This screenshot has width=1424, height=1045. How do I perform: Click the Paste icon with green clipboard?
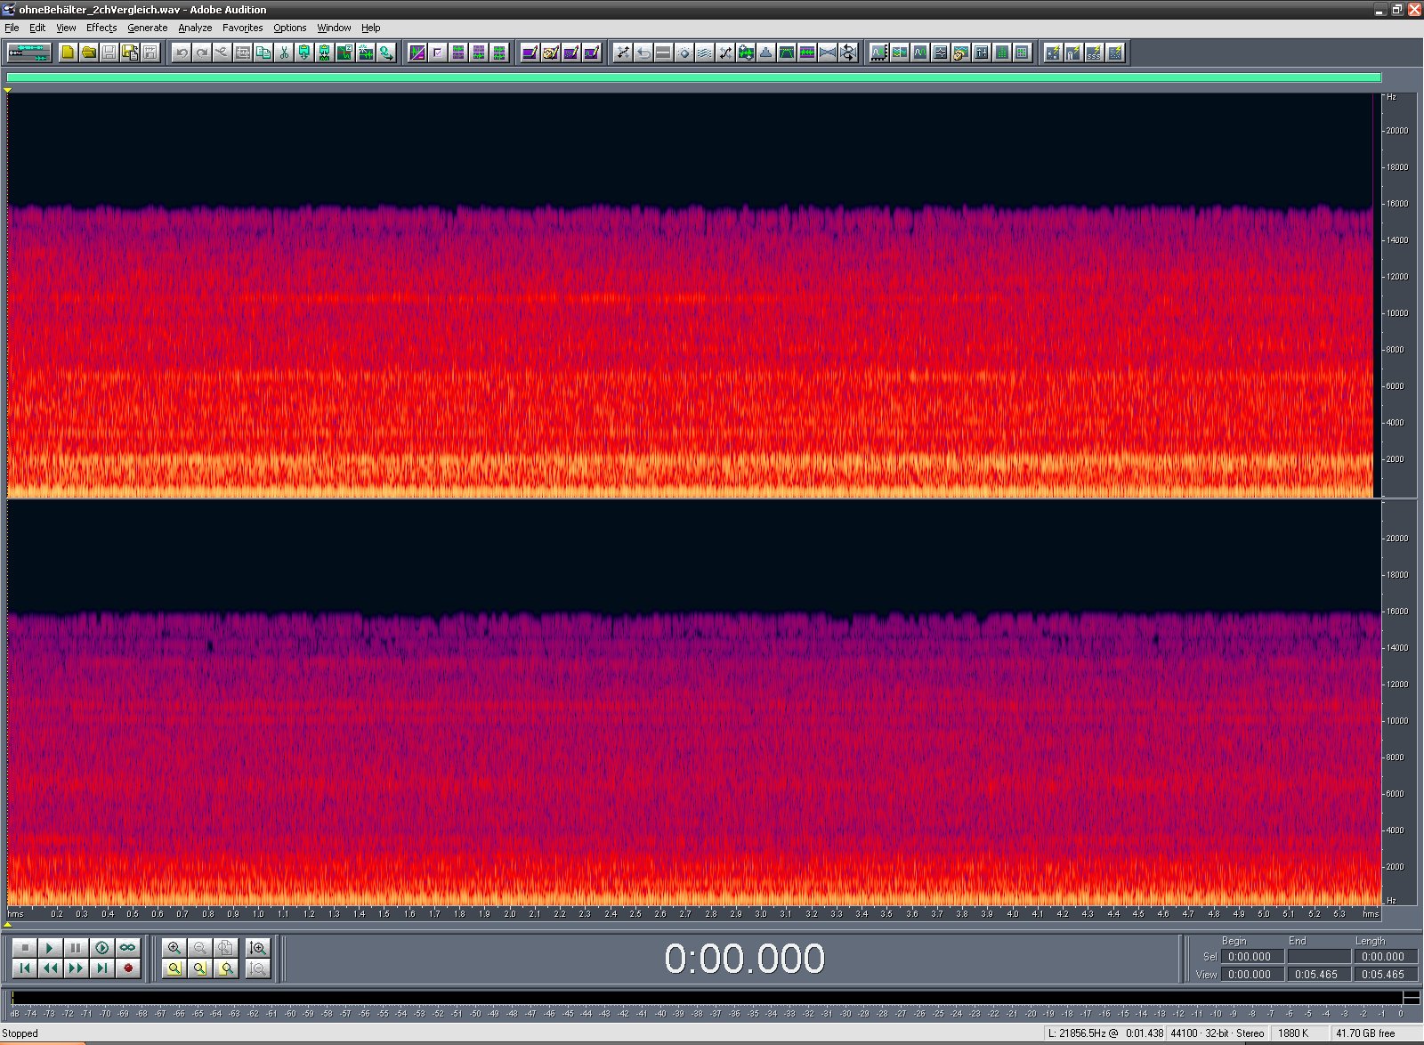(304, 53)
